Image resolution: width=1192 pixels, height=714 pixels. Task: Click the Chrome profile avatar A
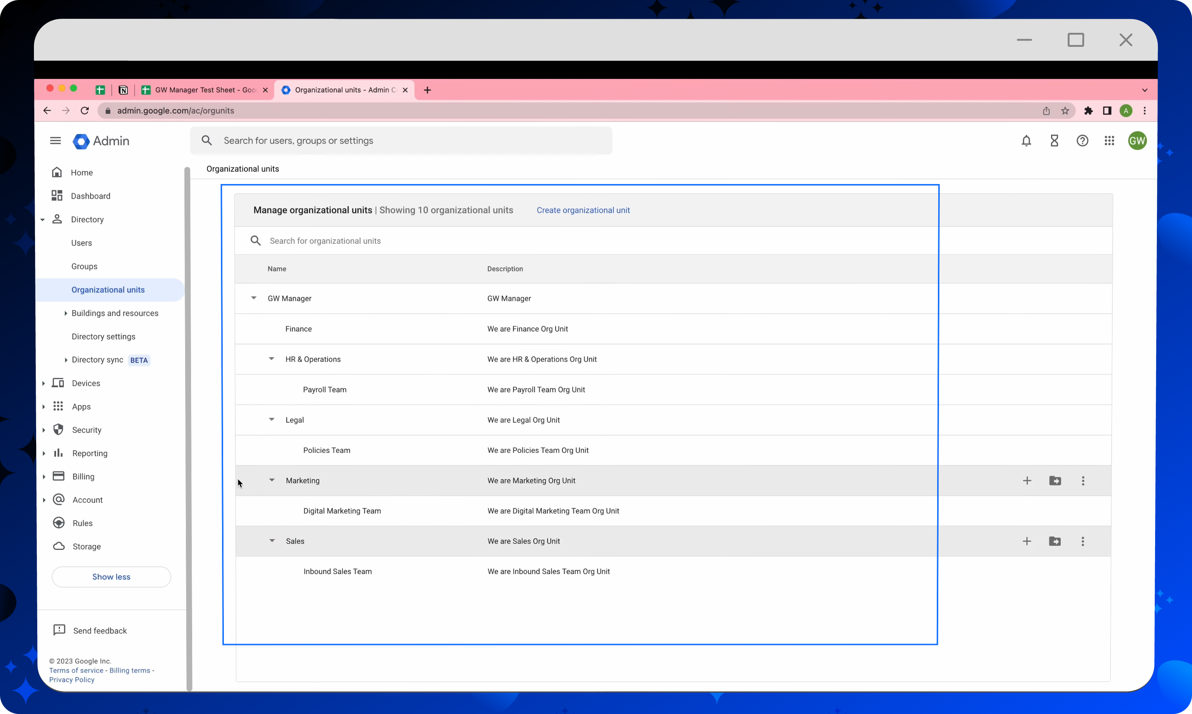click(1126, 111)
